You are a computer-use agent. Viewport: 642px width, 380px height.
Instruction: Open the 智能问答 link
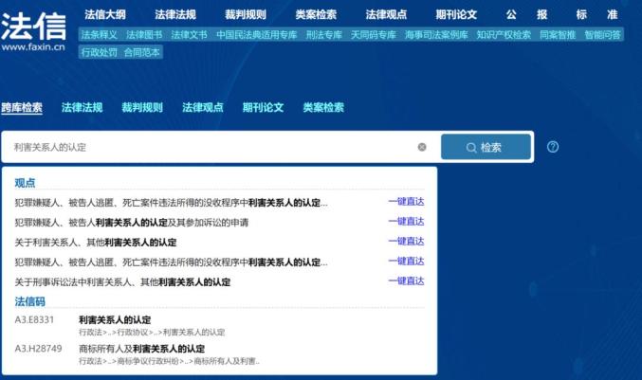(x=602, y=35)
